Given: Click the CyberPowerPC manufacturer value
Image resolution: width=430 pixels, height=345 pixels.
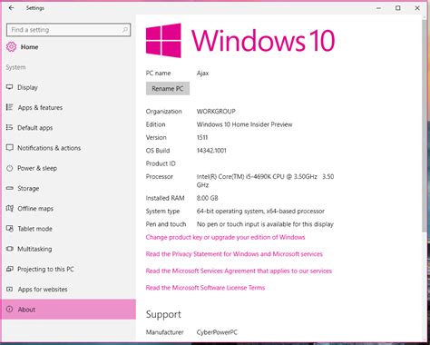Looking at the screenshot, I should 217,332.
